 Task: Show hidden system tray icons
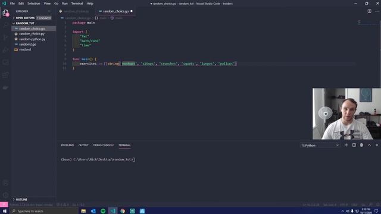[343, 211]
